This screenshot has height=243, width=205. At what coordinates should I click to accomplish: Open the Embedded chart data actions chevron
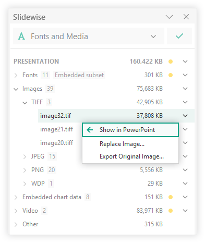[185, 197]
